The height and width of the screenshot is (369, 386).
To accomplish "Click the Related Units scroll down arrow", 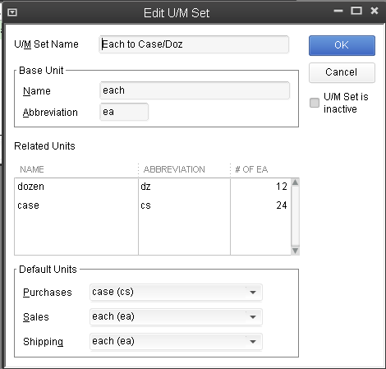I will 295,251.
